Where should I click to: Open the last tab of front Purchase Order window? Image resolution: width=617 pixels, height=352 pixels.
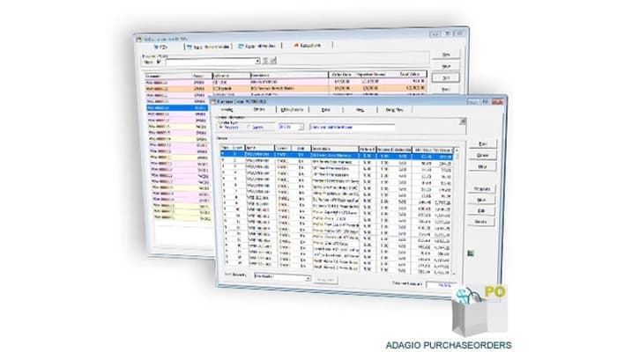(x=394, y=110)
